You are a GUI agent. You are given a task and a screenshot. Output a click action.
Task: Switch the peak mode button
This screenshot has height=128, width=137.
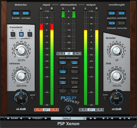tap(63, 83)
